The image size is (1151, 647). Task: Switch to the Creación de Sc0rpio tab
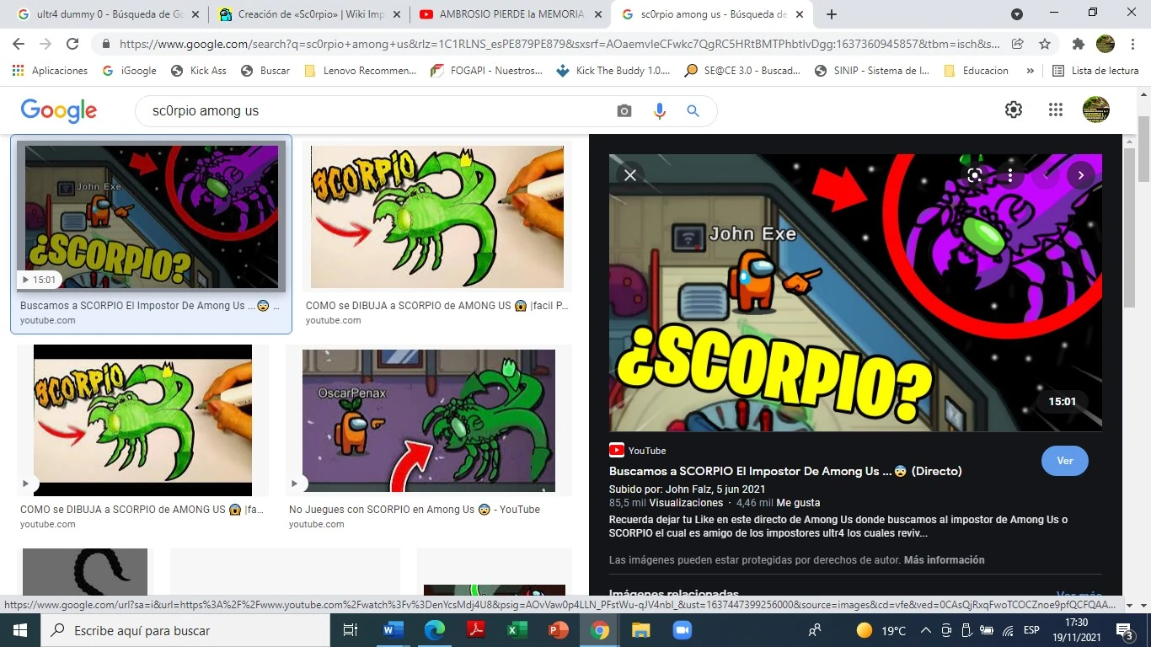click(x=308, y=14)
